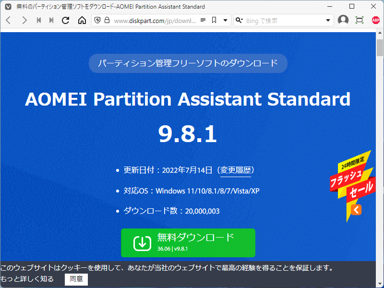
Task: Click the tracking protection shield icon
Action: coord(98,20)
